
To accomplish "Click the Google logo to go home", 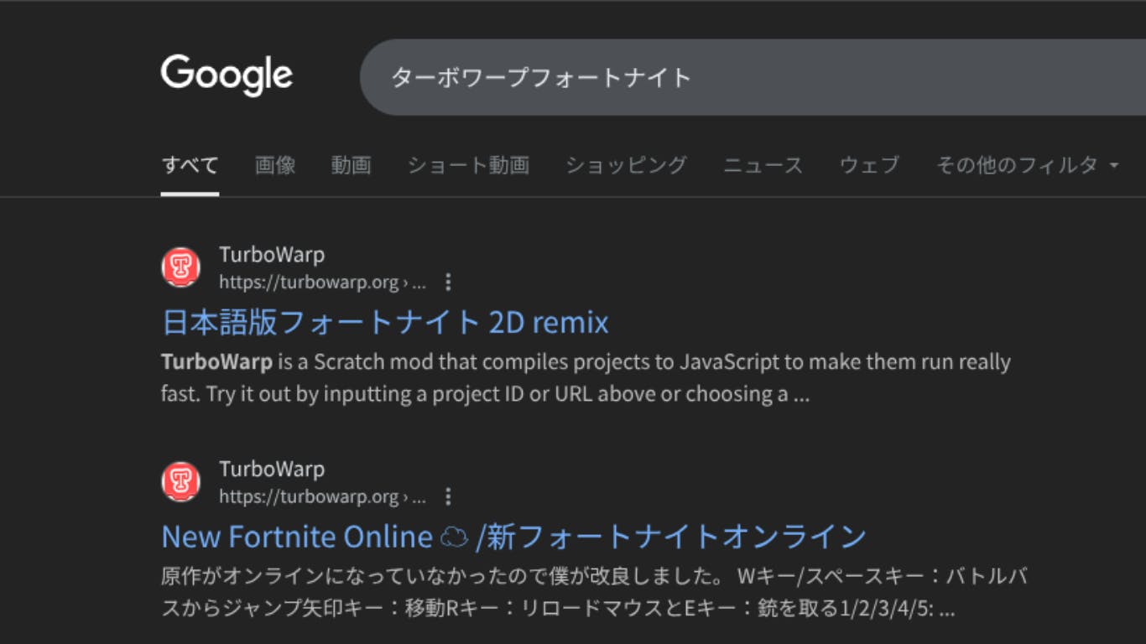I will click(227, 75).
